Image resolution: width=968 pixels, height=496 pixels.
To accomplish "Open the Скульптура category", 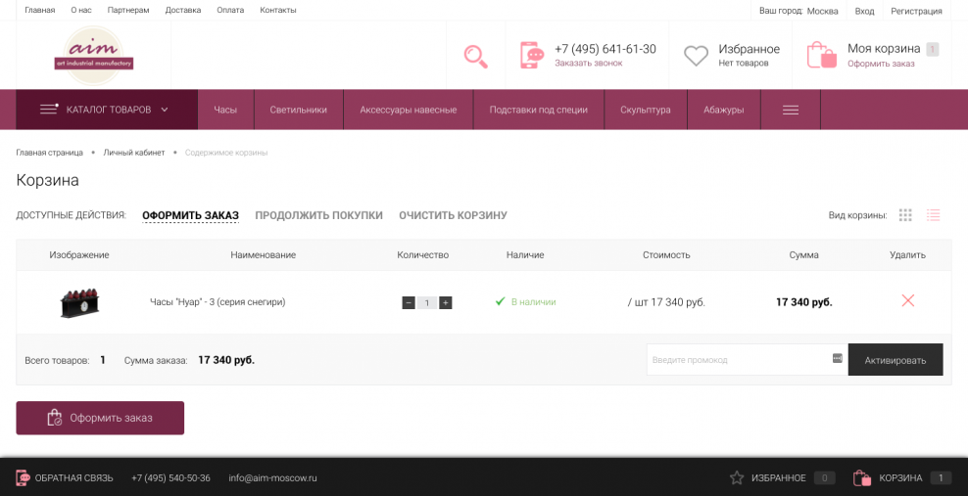I will tap(645, 110).
